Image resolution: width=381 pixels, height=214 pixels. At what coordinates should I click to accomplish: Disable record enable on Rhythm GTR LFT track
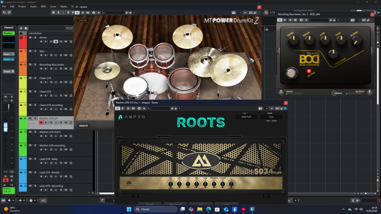click(x=41, y=122)
